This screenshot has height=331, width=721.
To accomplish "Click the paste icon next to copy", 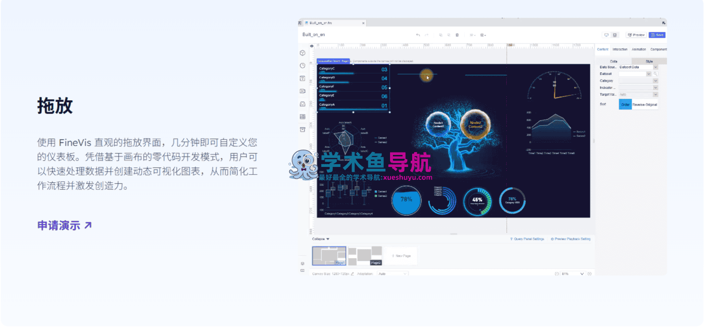I will pyautogui.click(x=449, y=35).
